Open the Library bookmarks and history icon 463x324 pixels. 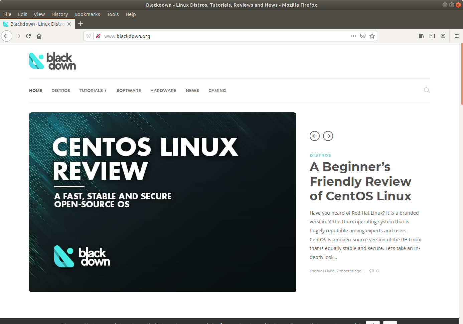click(x=422, y=36)
